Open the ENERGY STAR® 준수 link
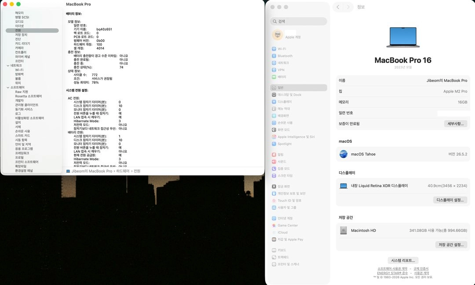 (392, 273)
